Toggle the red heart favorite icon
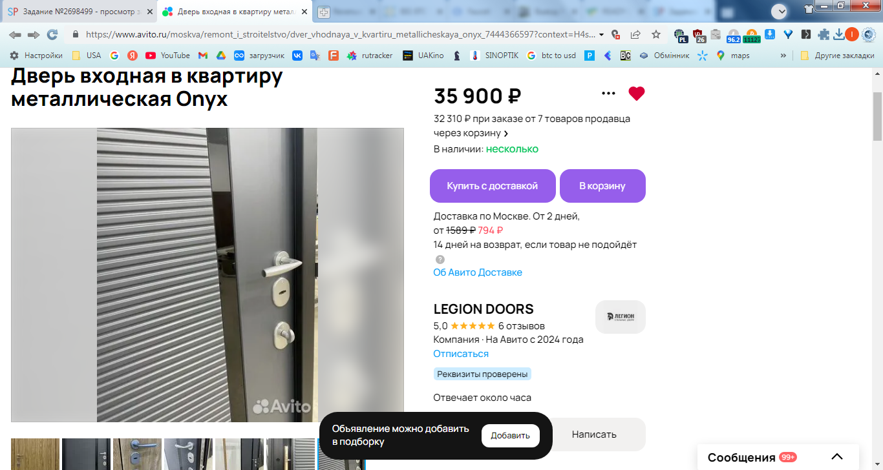Screen dimensions: 883x470 pyautogui.click(x=637, y=94)
